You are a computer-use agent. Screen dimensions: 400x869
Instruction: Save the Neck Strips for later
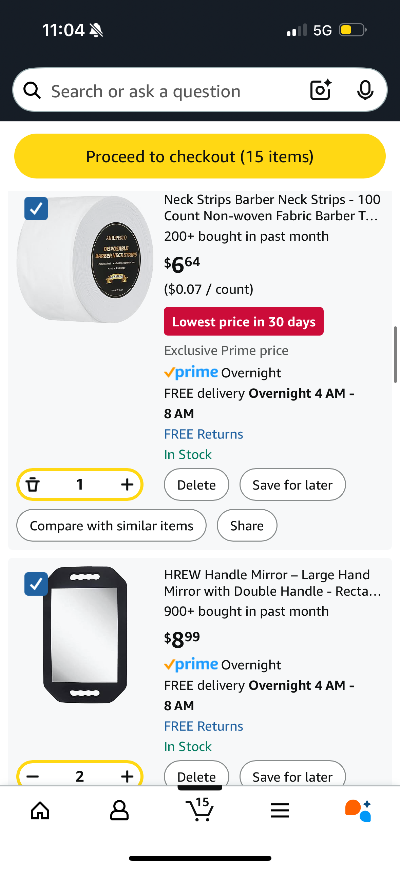point(292,485)
